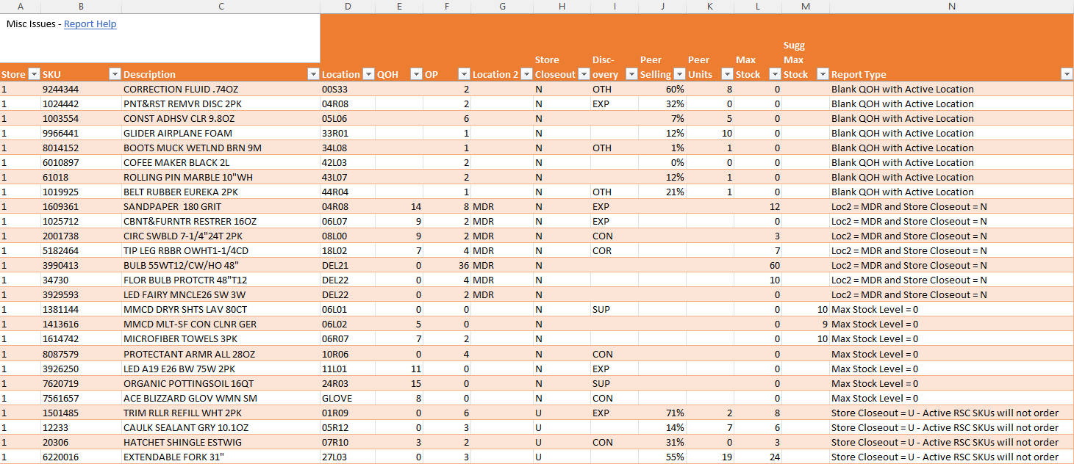The height and width of the screenshot is (464, 1074).
Task: Select column D header
Action: tap(348, 7)
